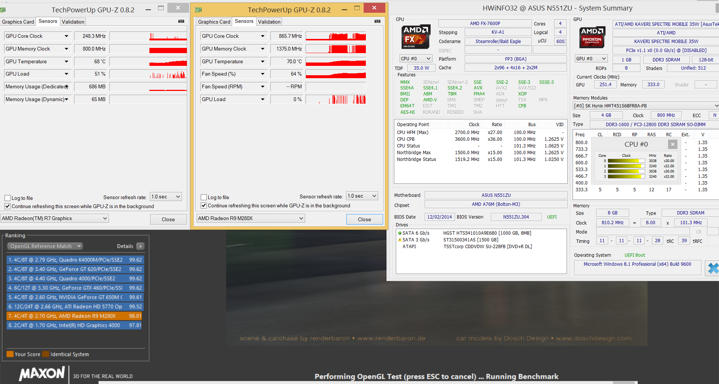Click the AMD FX-7600P CPU name field
This screenshot has width=719, height=384.
coord(485,24)
